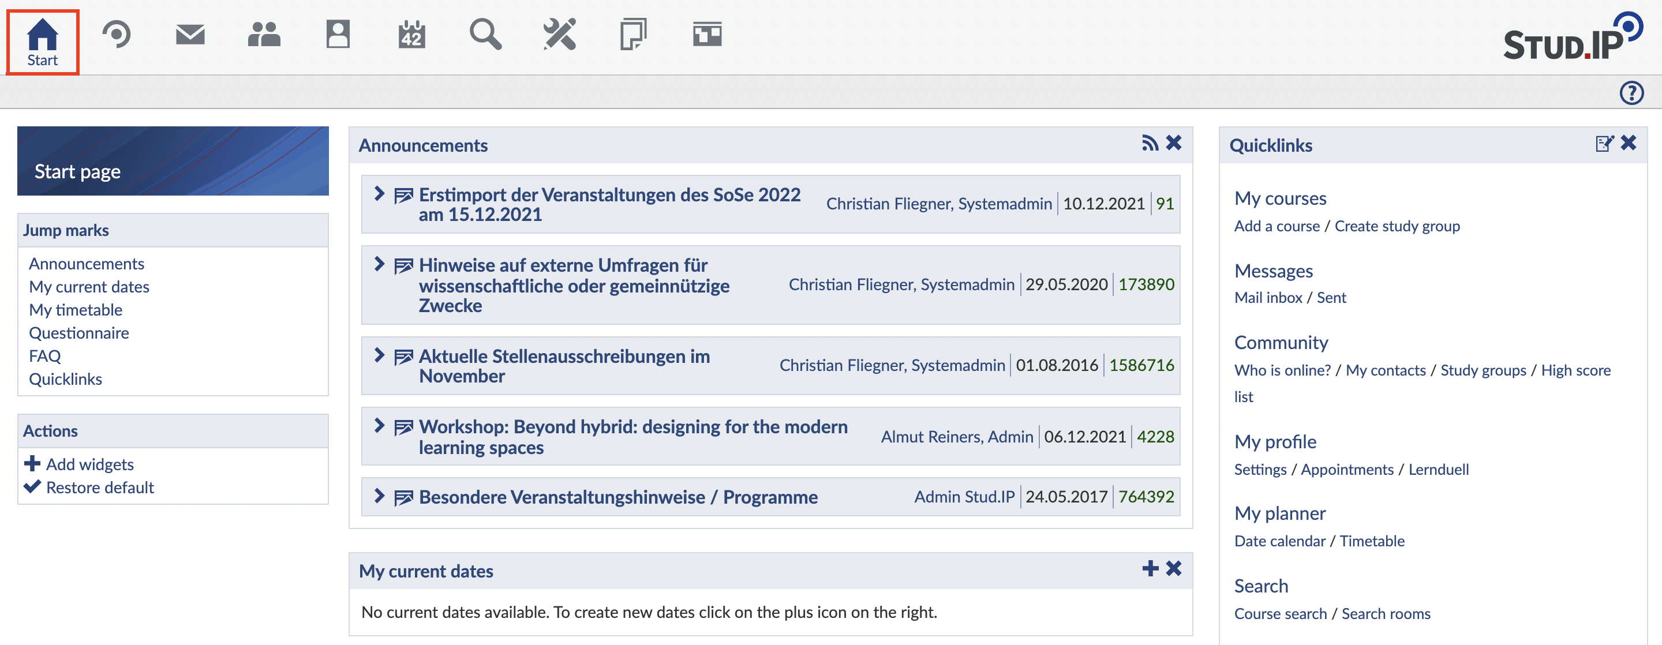This screenshot has height=645, width=1662.
Task: Open the Community people icon
Action: tap(264, 34)
